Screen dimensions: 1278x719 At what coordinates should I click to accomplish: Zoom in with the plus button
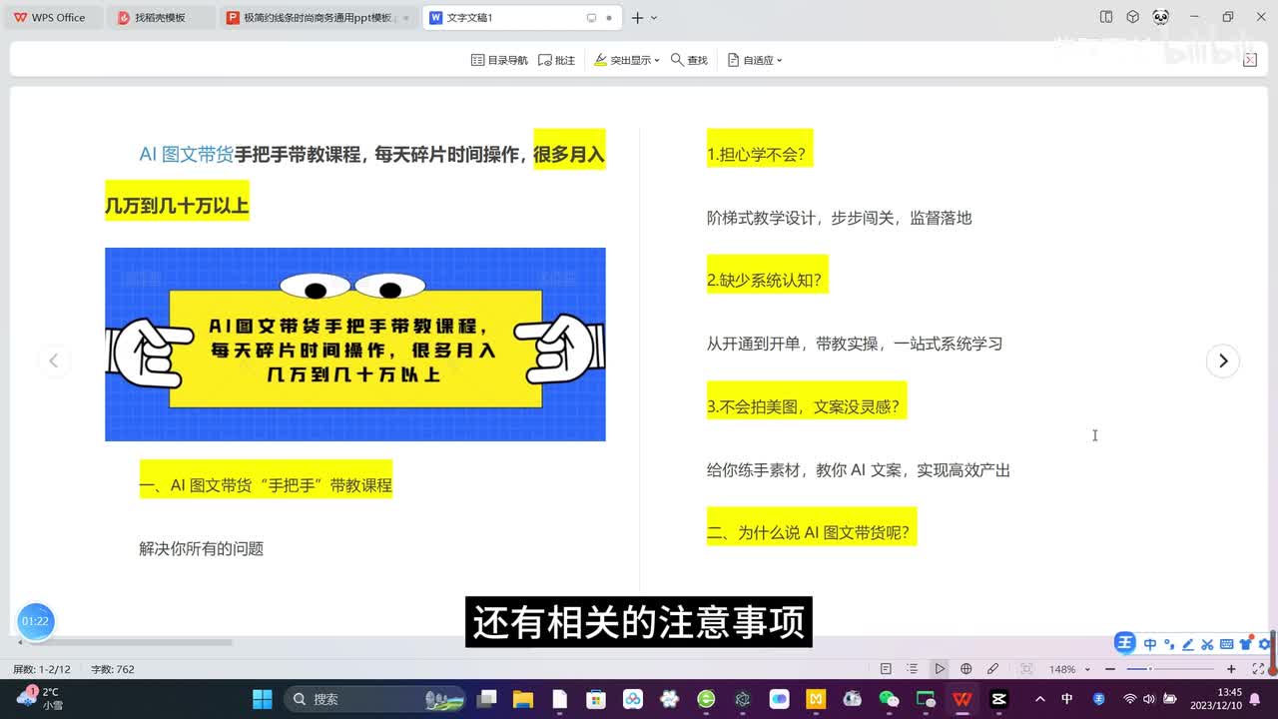(x=1231, y=669)
